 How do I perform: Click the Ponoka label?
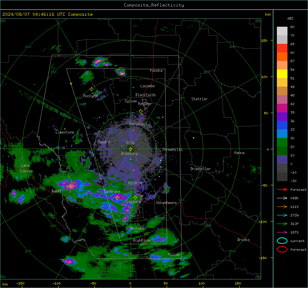tap(156, 71)
